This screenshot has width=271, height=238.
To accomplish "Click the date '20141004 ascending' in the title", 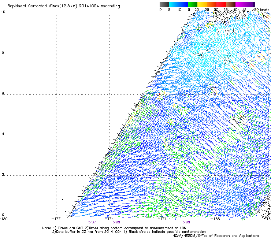I will pos(99,6).
